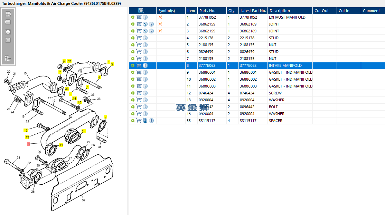Select yellow callout 14 in the diagram
The width and height of the screenshot is (385, 215).
(74, 99)
